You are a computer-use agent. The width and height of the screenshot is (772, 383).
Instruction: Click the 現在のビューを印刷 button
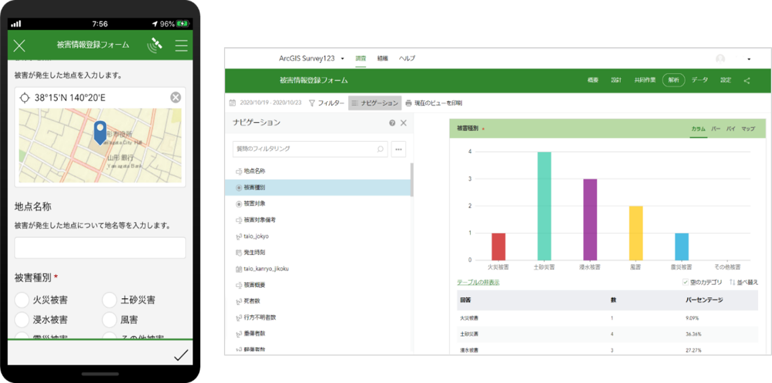(434, 103)
